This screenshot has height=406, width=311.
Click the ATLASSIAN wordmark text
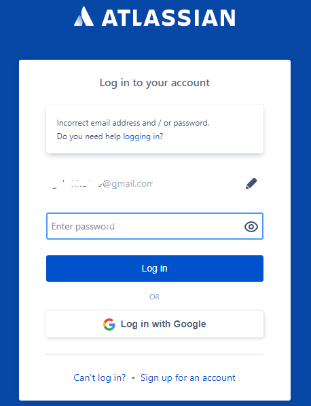click(x=168, y=18)
